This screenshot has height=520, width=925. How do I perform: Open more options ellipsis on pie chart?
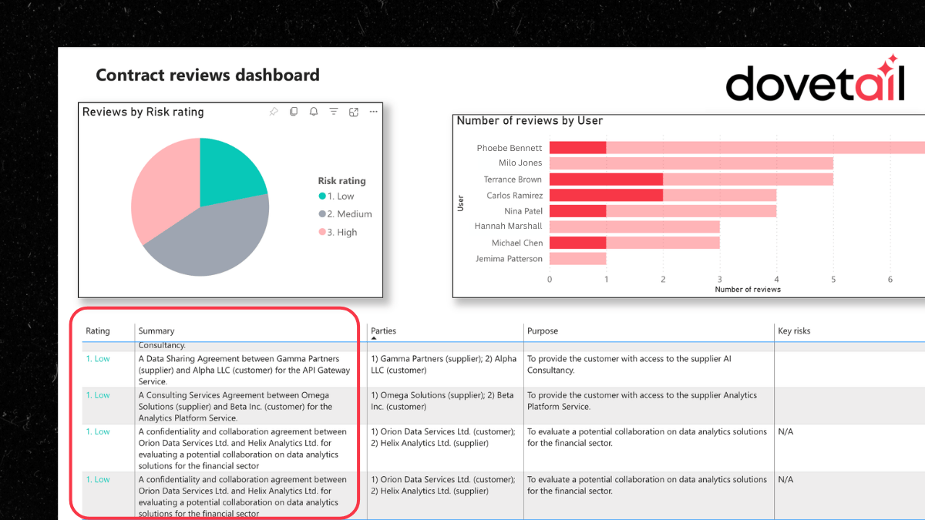(374, 112)
